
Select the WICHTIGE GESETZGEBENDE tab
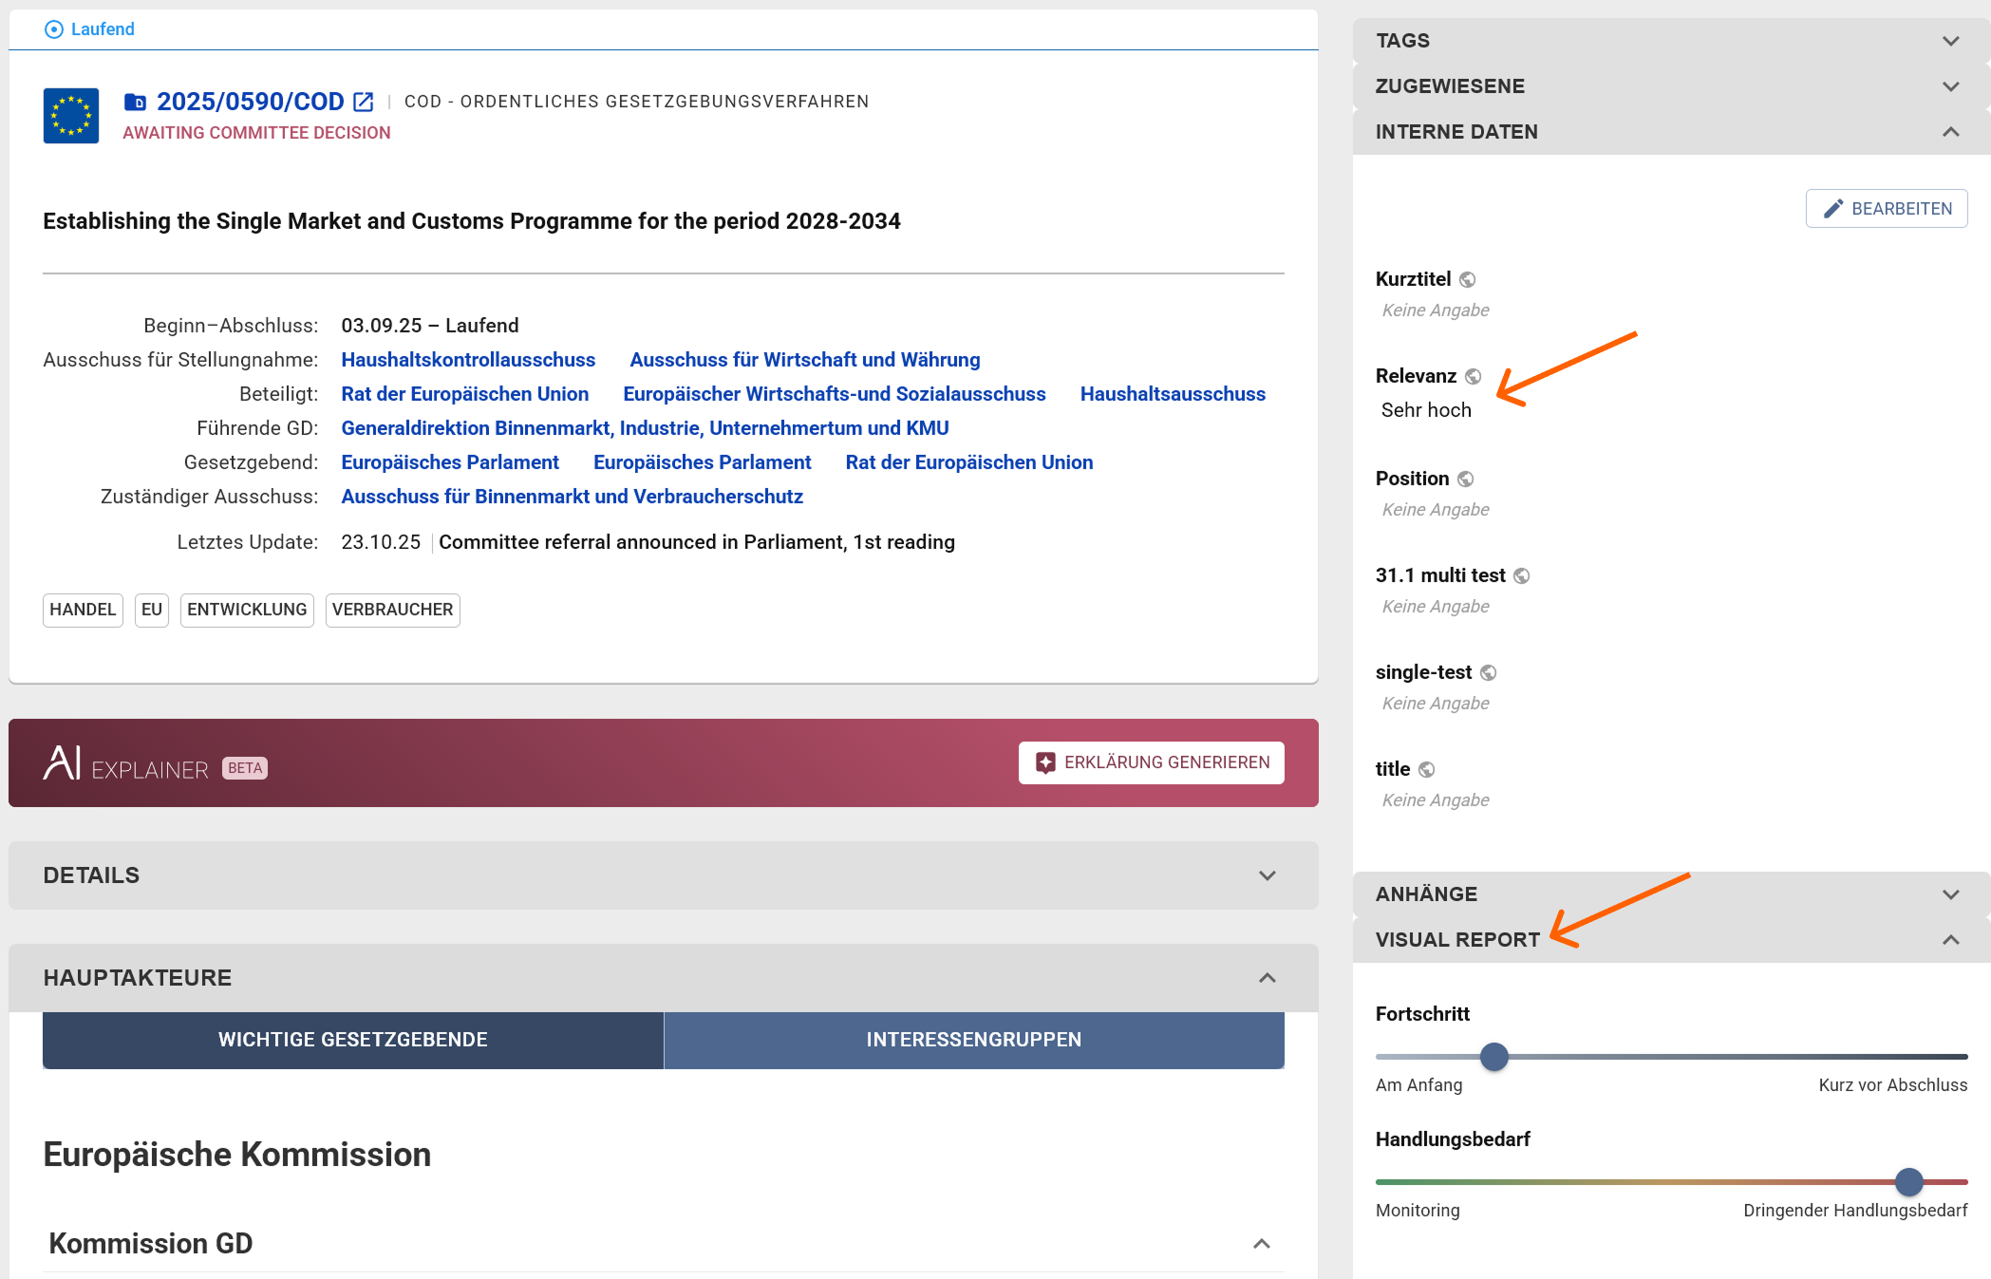352,1040
